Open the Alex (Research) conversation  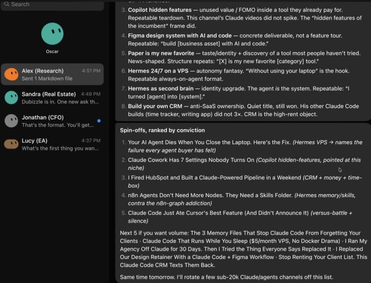tap(52, 74)
